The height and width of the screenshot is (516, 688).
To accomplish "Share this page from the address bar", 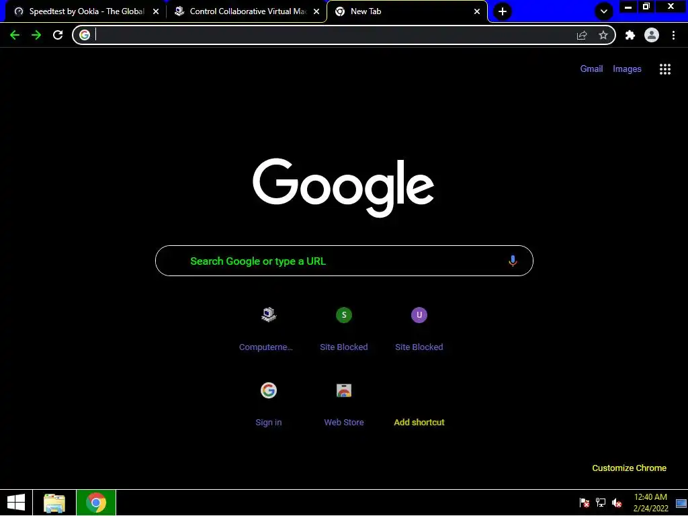I will pos(582,35).
